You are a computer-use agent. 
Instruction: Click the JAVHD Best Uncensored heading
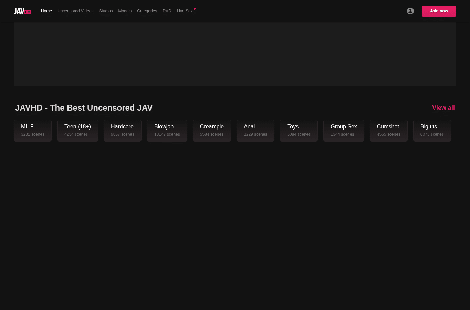pyautogui.click(x=84, y=108)
